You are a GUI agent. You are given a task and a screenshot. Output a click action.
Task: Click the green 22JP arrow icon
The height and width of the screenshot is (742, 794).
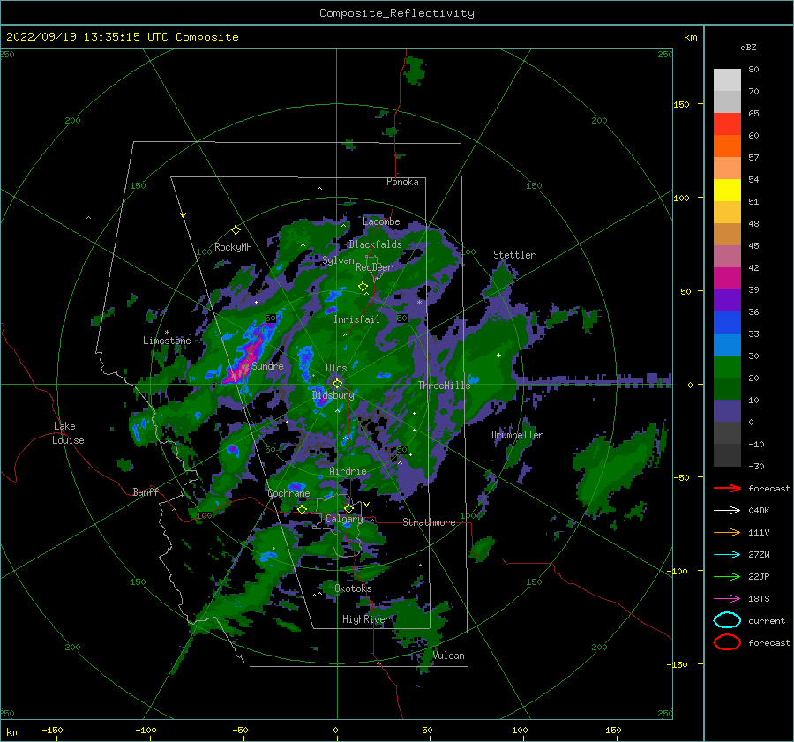click(x=727, y=576)
